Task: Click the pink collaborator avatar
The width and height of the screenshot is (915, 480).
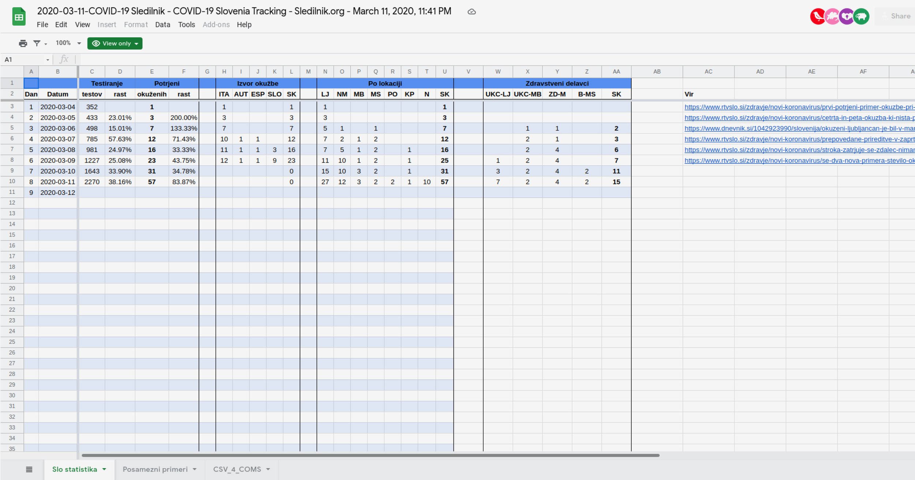Action: tap(832, 16)
